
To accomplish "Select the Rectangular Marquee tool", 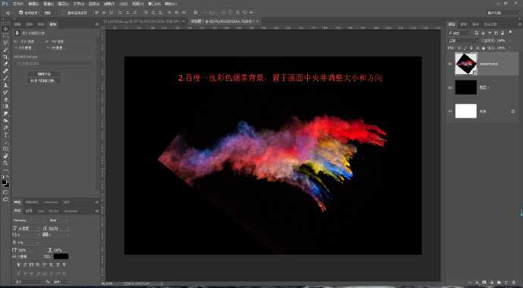I will click(x=5, y=36).
